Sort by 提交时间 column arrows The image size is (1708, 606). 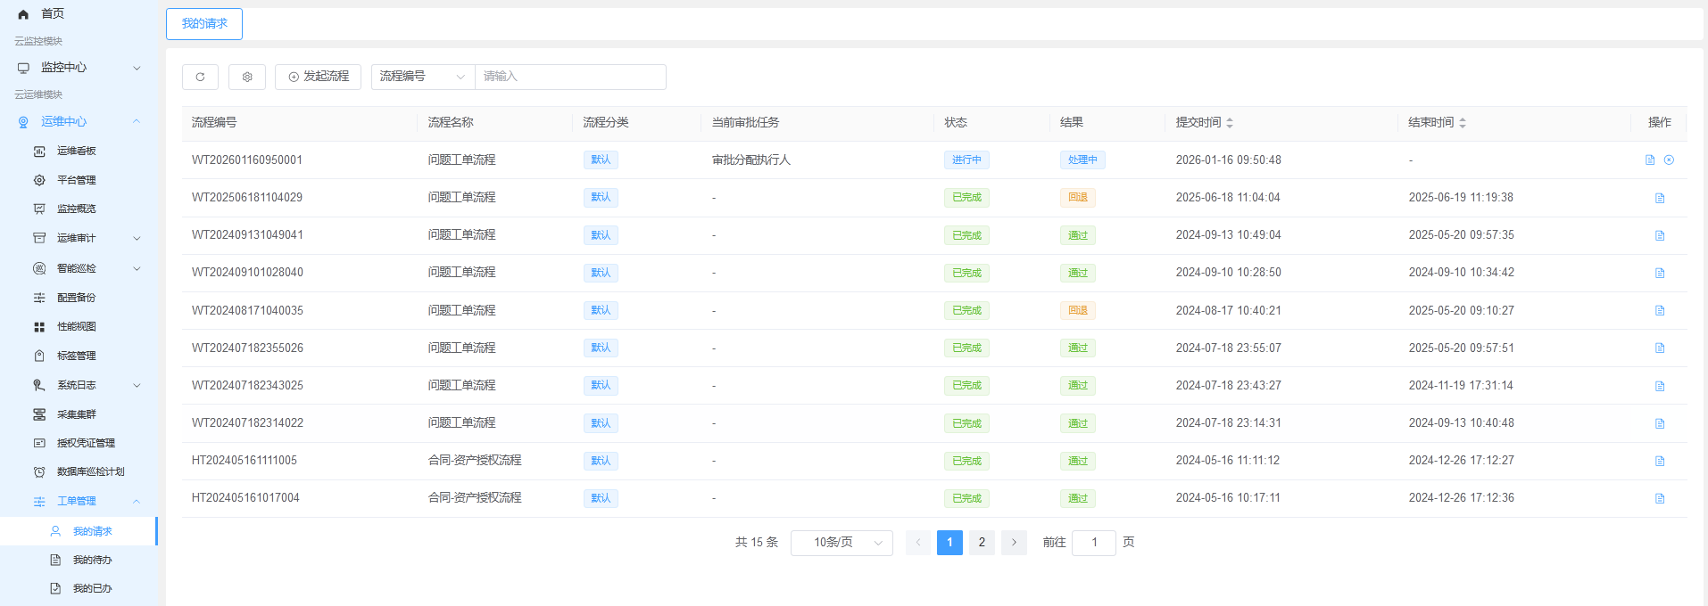(x=1230, y=123)
